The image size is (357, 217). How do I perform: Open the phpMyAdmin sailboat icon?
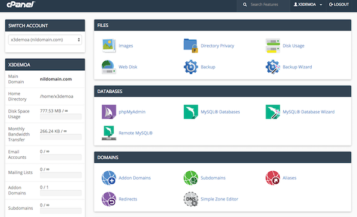pyautogui.click(x=109, y=112)
